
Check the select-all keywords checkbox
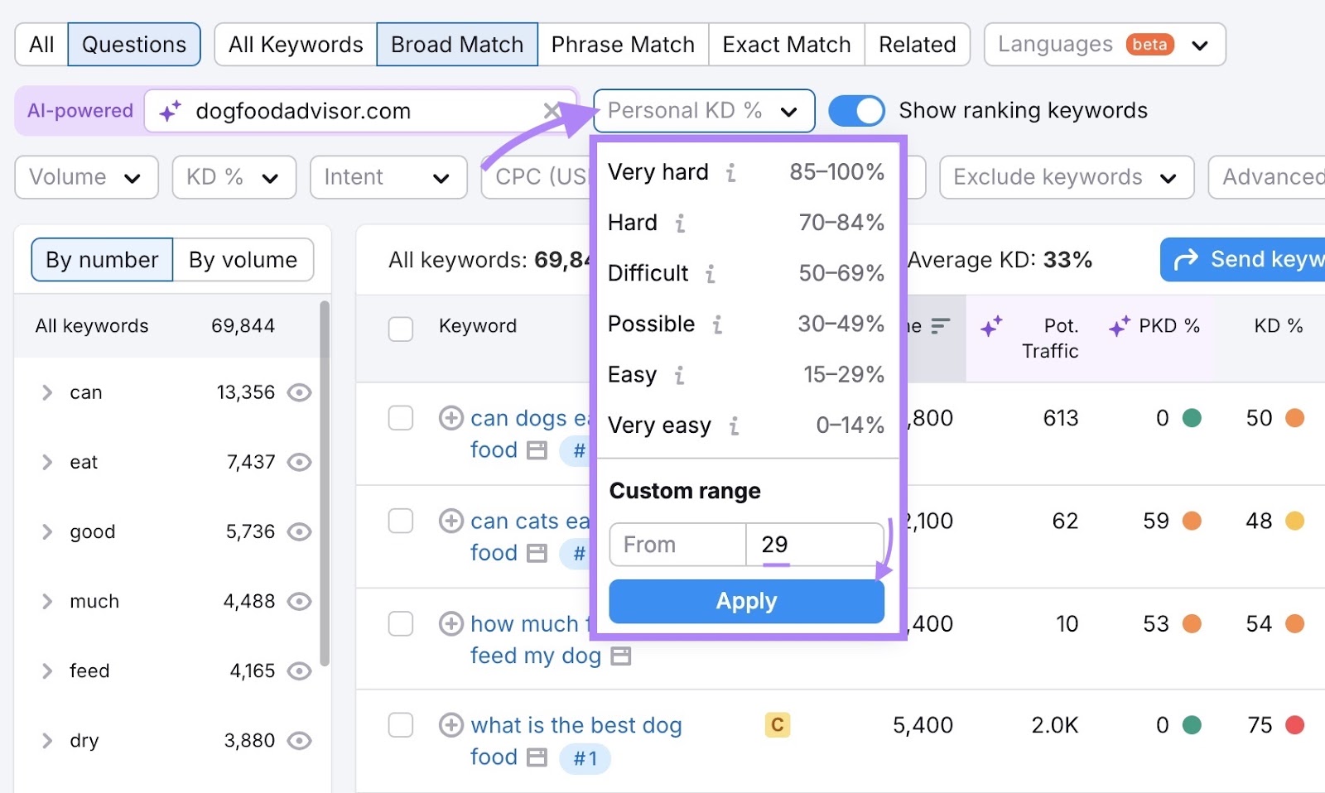click(x=401, y=329)
